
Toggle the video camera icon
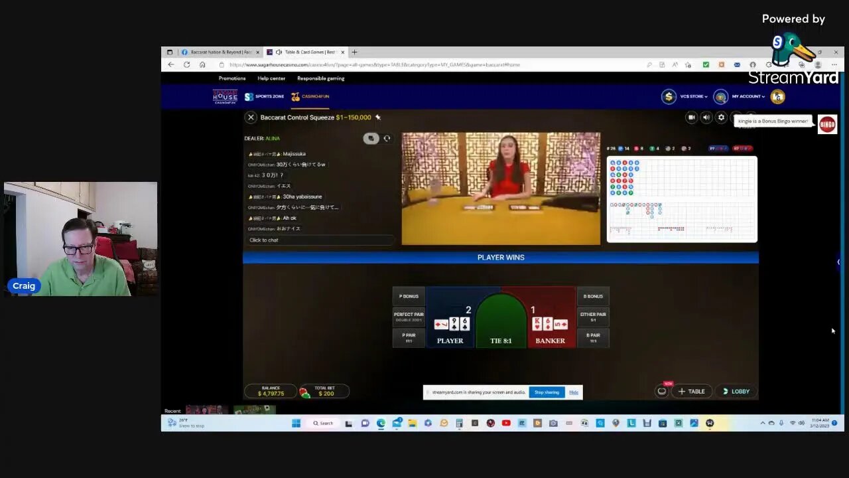[x=691, y=118]
